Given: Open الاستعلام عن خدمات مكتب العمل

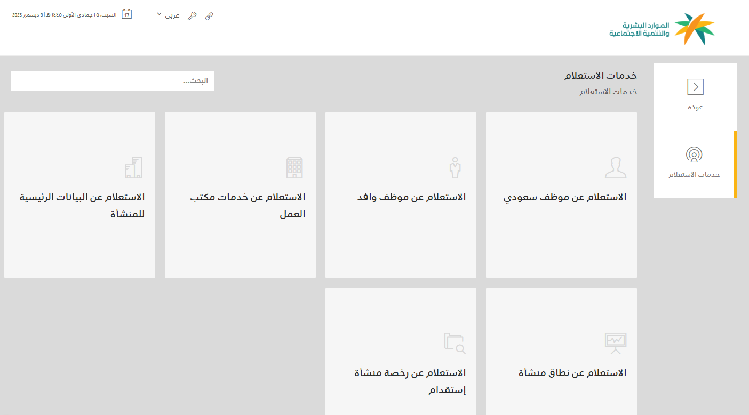Looking at the screenshot, I should [x=240, y=195].
